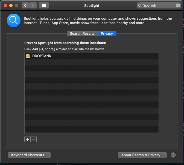Screen dimensions: 184x165
Task: Show all preferences with the grid icon
Action: click(x=44, y=5)
